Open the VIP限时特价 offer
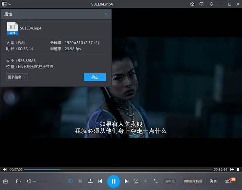The height and width of the screenshot is (190, 242). click(193, 181)
